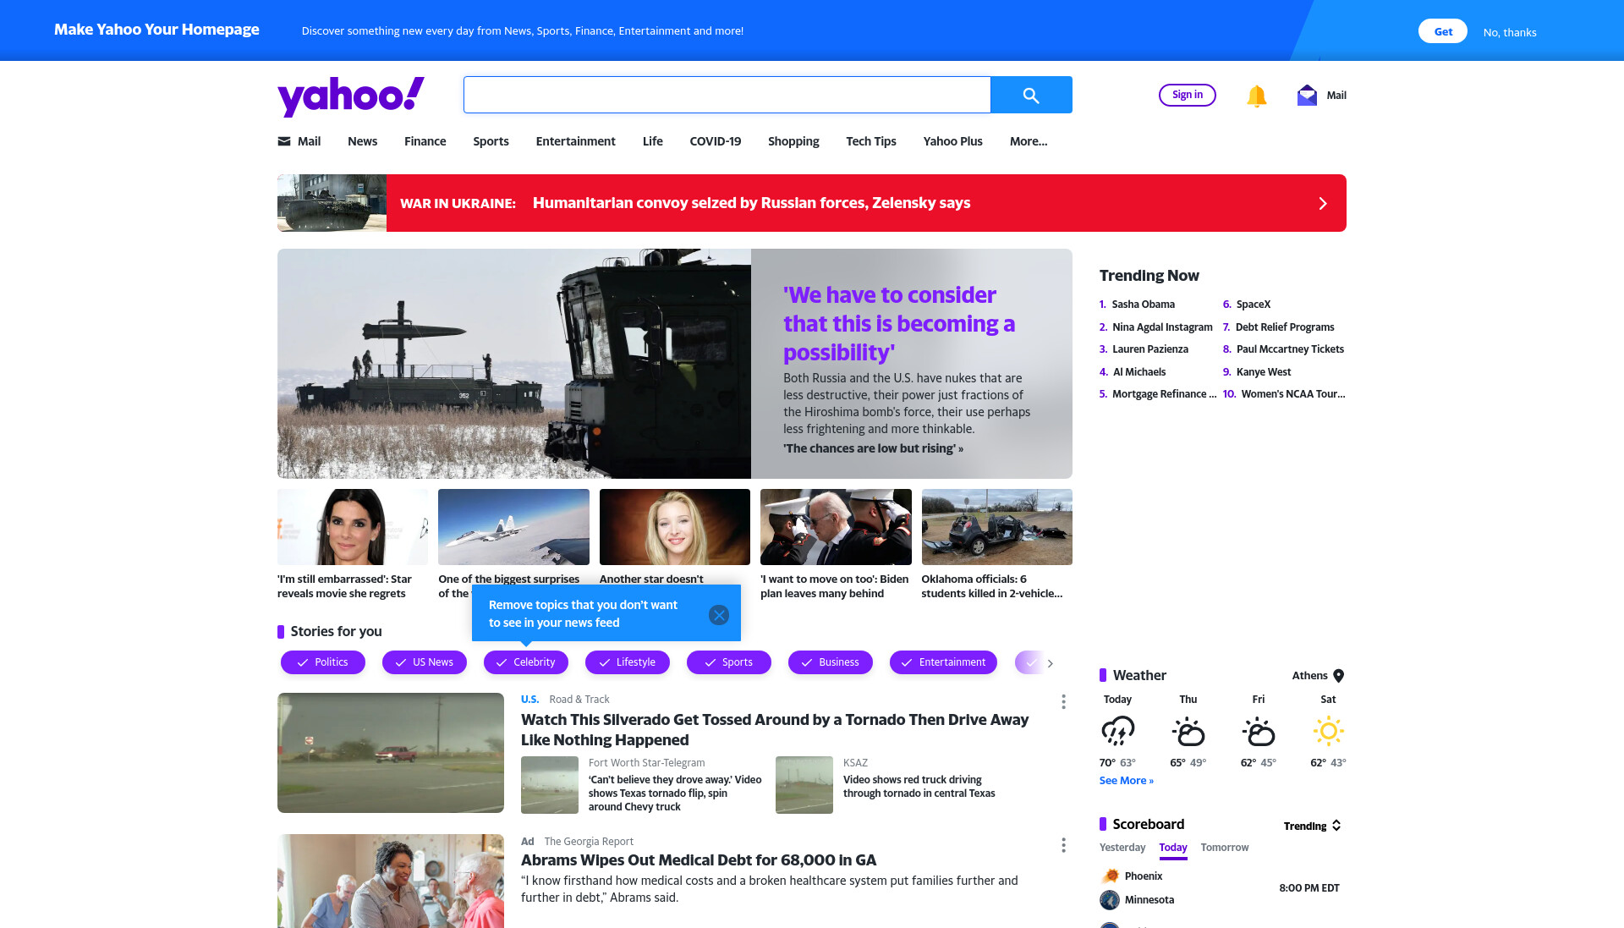The image size is (1624, 928).
Task: Open trending topic Kanye West
Action: click(x=1263, y=372)
